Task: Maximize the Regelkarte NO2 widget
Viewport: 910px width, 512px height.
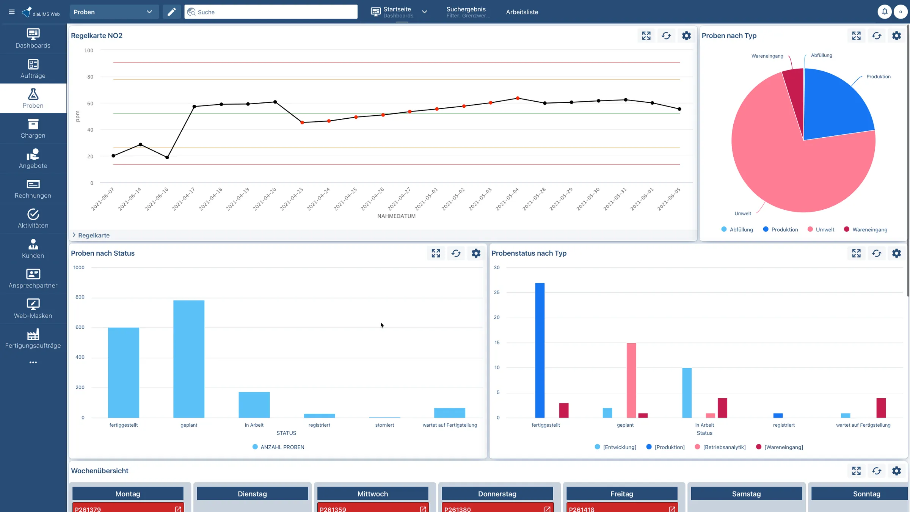Action: 646,36
